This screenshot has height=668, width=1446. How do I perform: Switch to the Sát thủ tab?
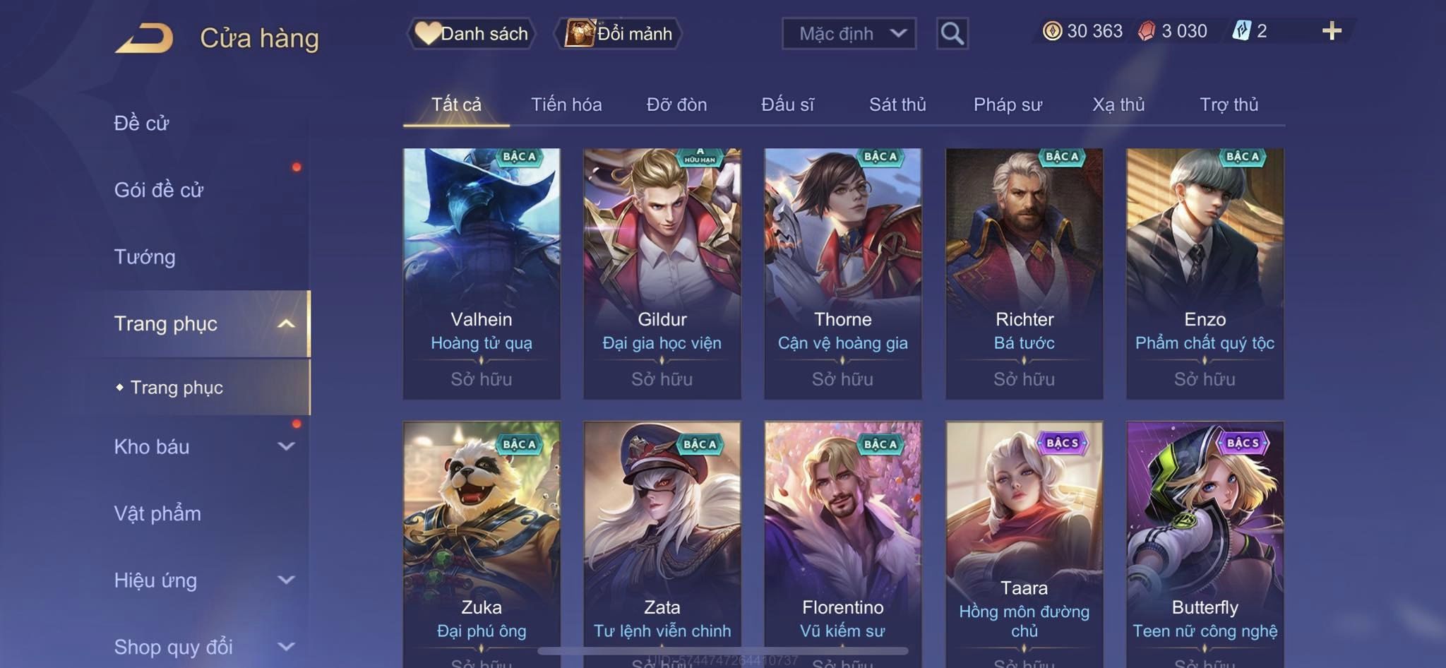[x=897, y=105]
